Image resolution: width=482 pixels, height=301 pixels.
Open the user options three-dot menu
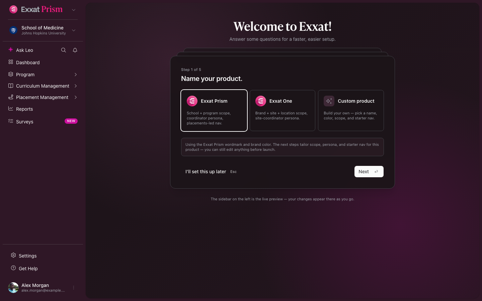coord(74,288)
